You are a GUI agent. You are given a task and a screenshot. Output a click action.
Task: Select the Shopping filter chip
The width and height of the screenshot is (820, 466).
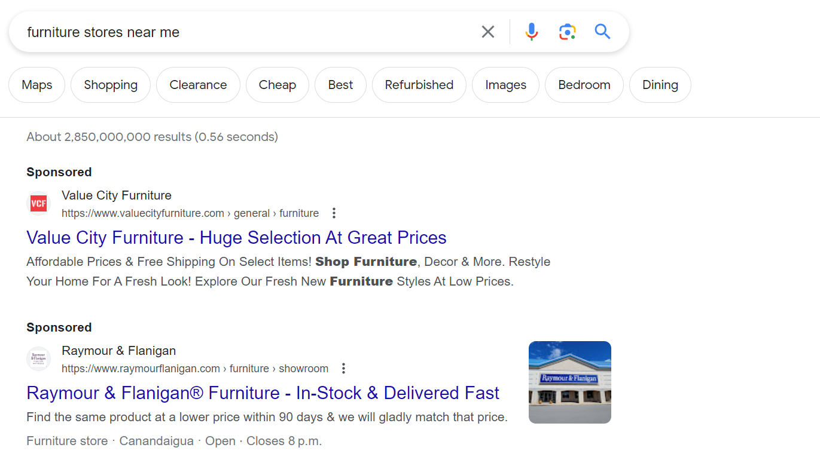tap(111, 85)
